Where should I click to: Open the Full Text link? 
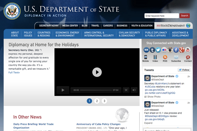[x=14, y=72]
